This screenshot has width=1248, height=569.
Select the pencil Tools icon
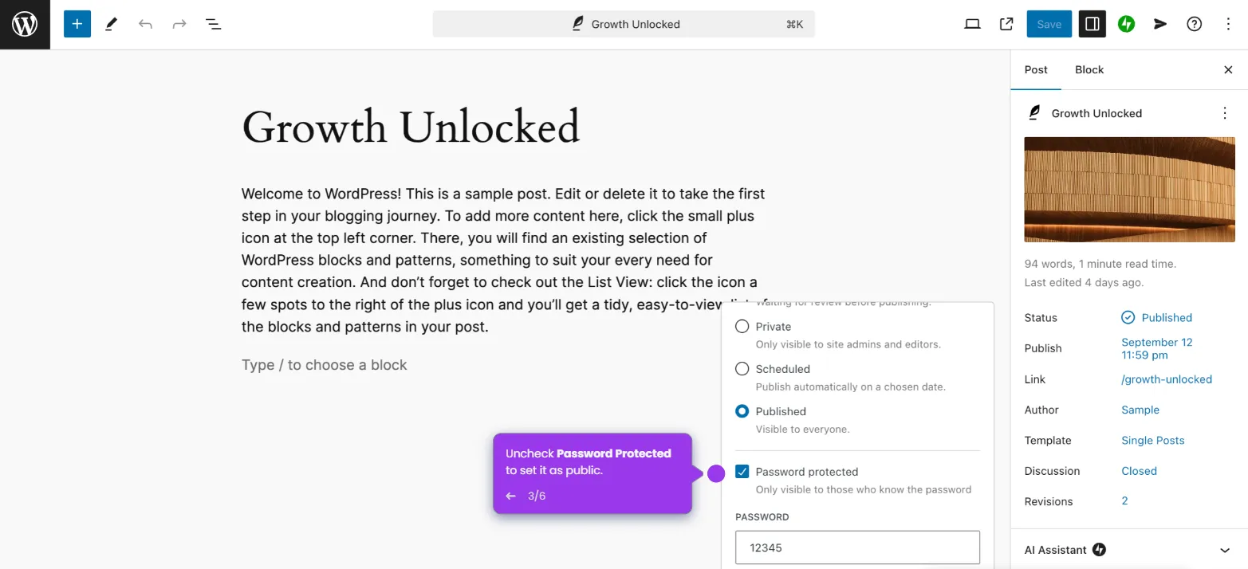tap(111, 24)
